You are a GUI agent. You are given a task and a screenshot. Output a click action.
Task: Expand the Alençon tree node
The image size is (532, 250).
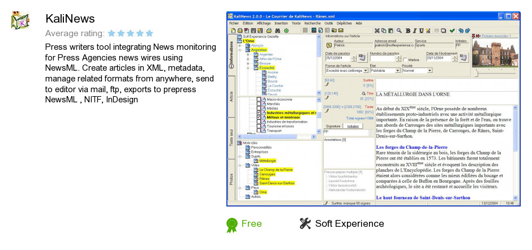coord(240,45)
